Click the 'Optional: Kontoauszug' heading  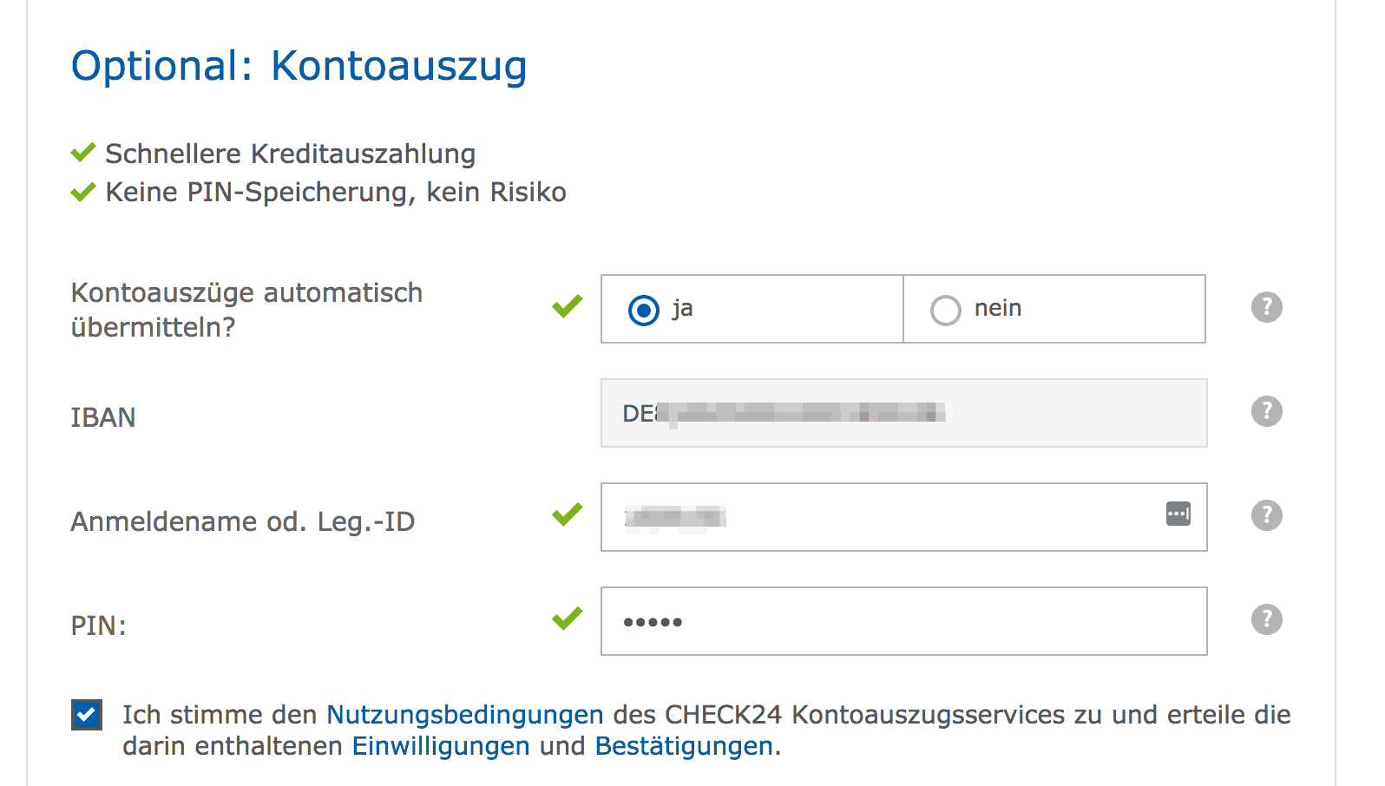(299, 66)
